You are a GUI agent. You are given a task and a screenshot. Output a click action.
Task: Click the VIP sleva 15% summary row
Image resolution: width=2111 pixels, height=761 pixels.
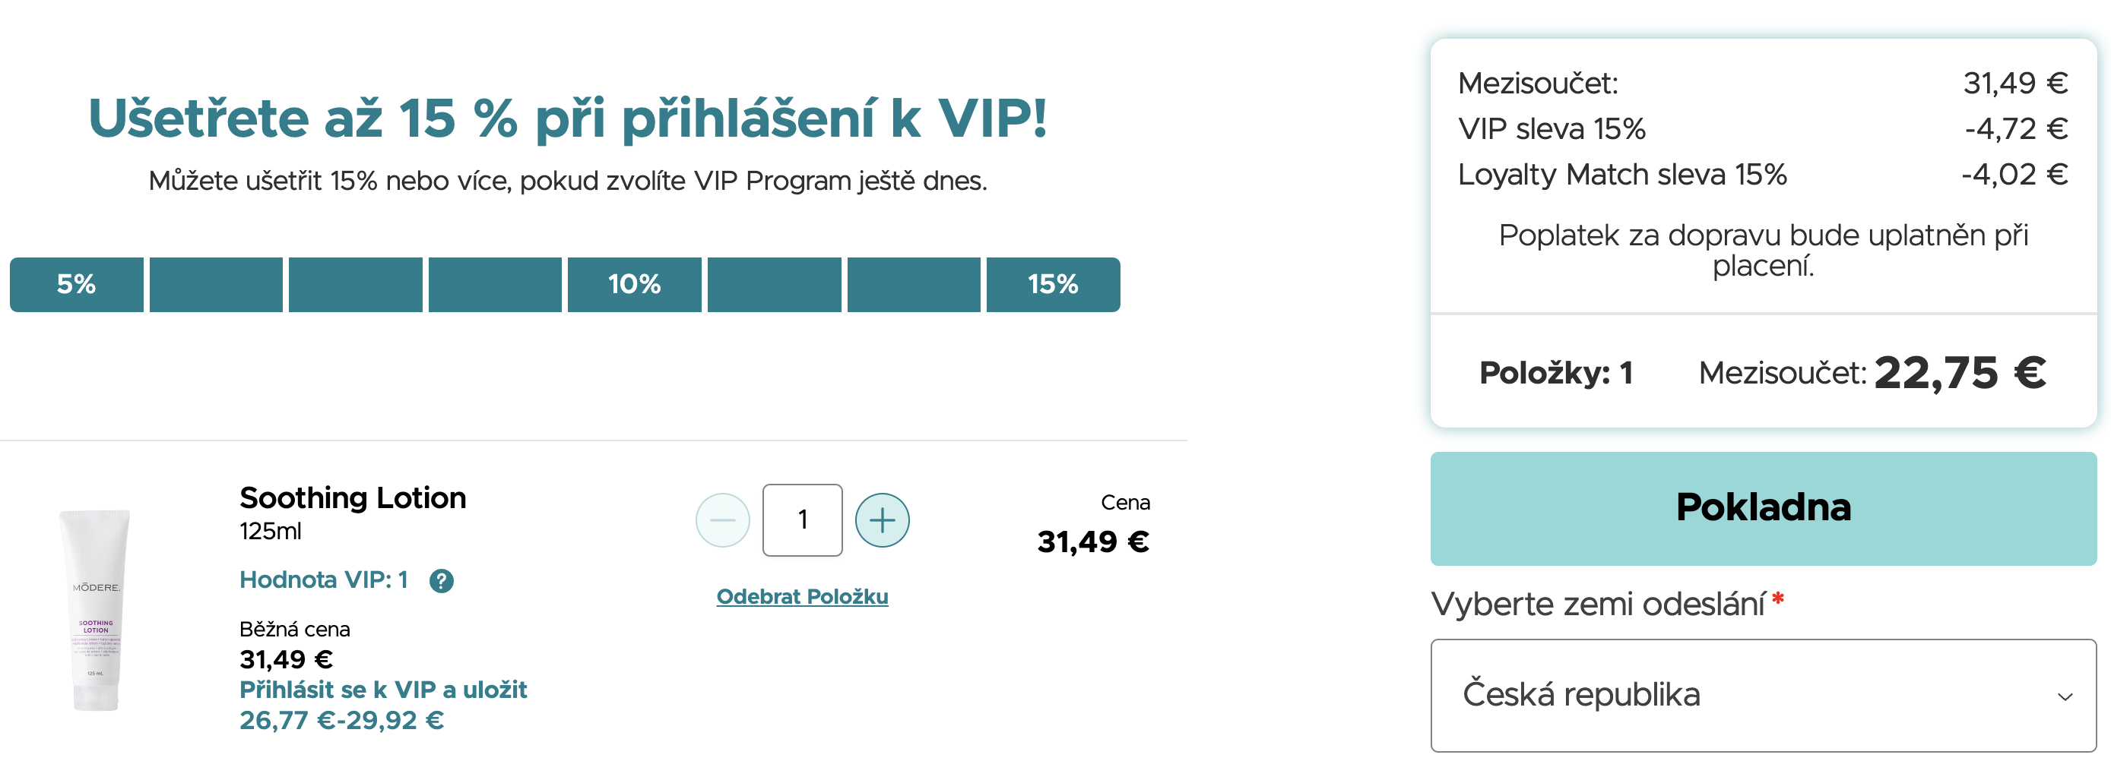[1552, 128]
